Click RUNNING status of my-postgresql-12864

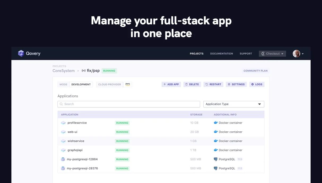pos(122,159)
